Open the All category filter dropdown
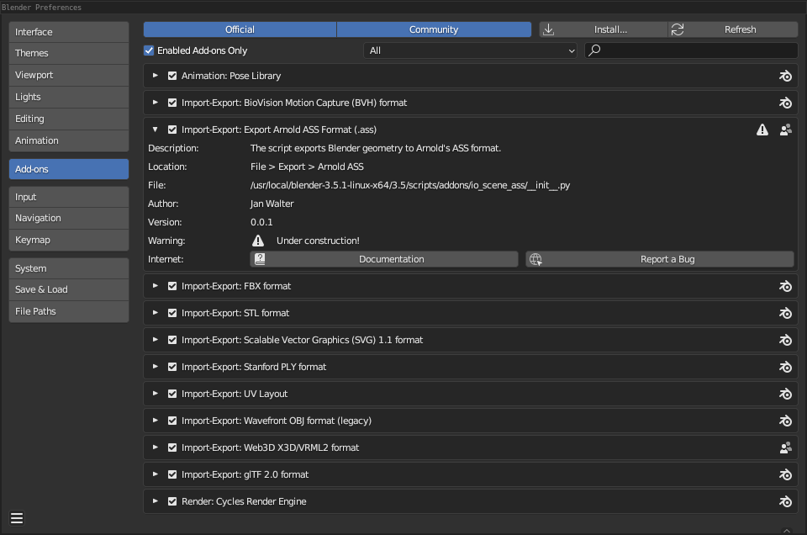This screenshot has width=807, height=535. pos(471,50)
